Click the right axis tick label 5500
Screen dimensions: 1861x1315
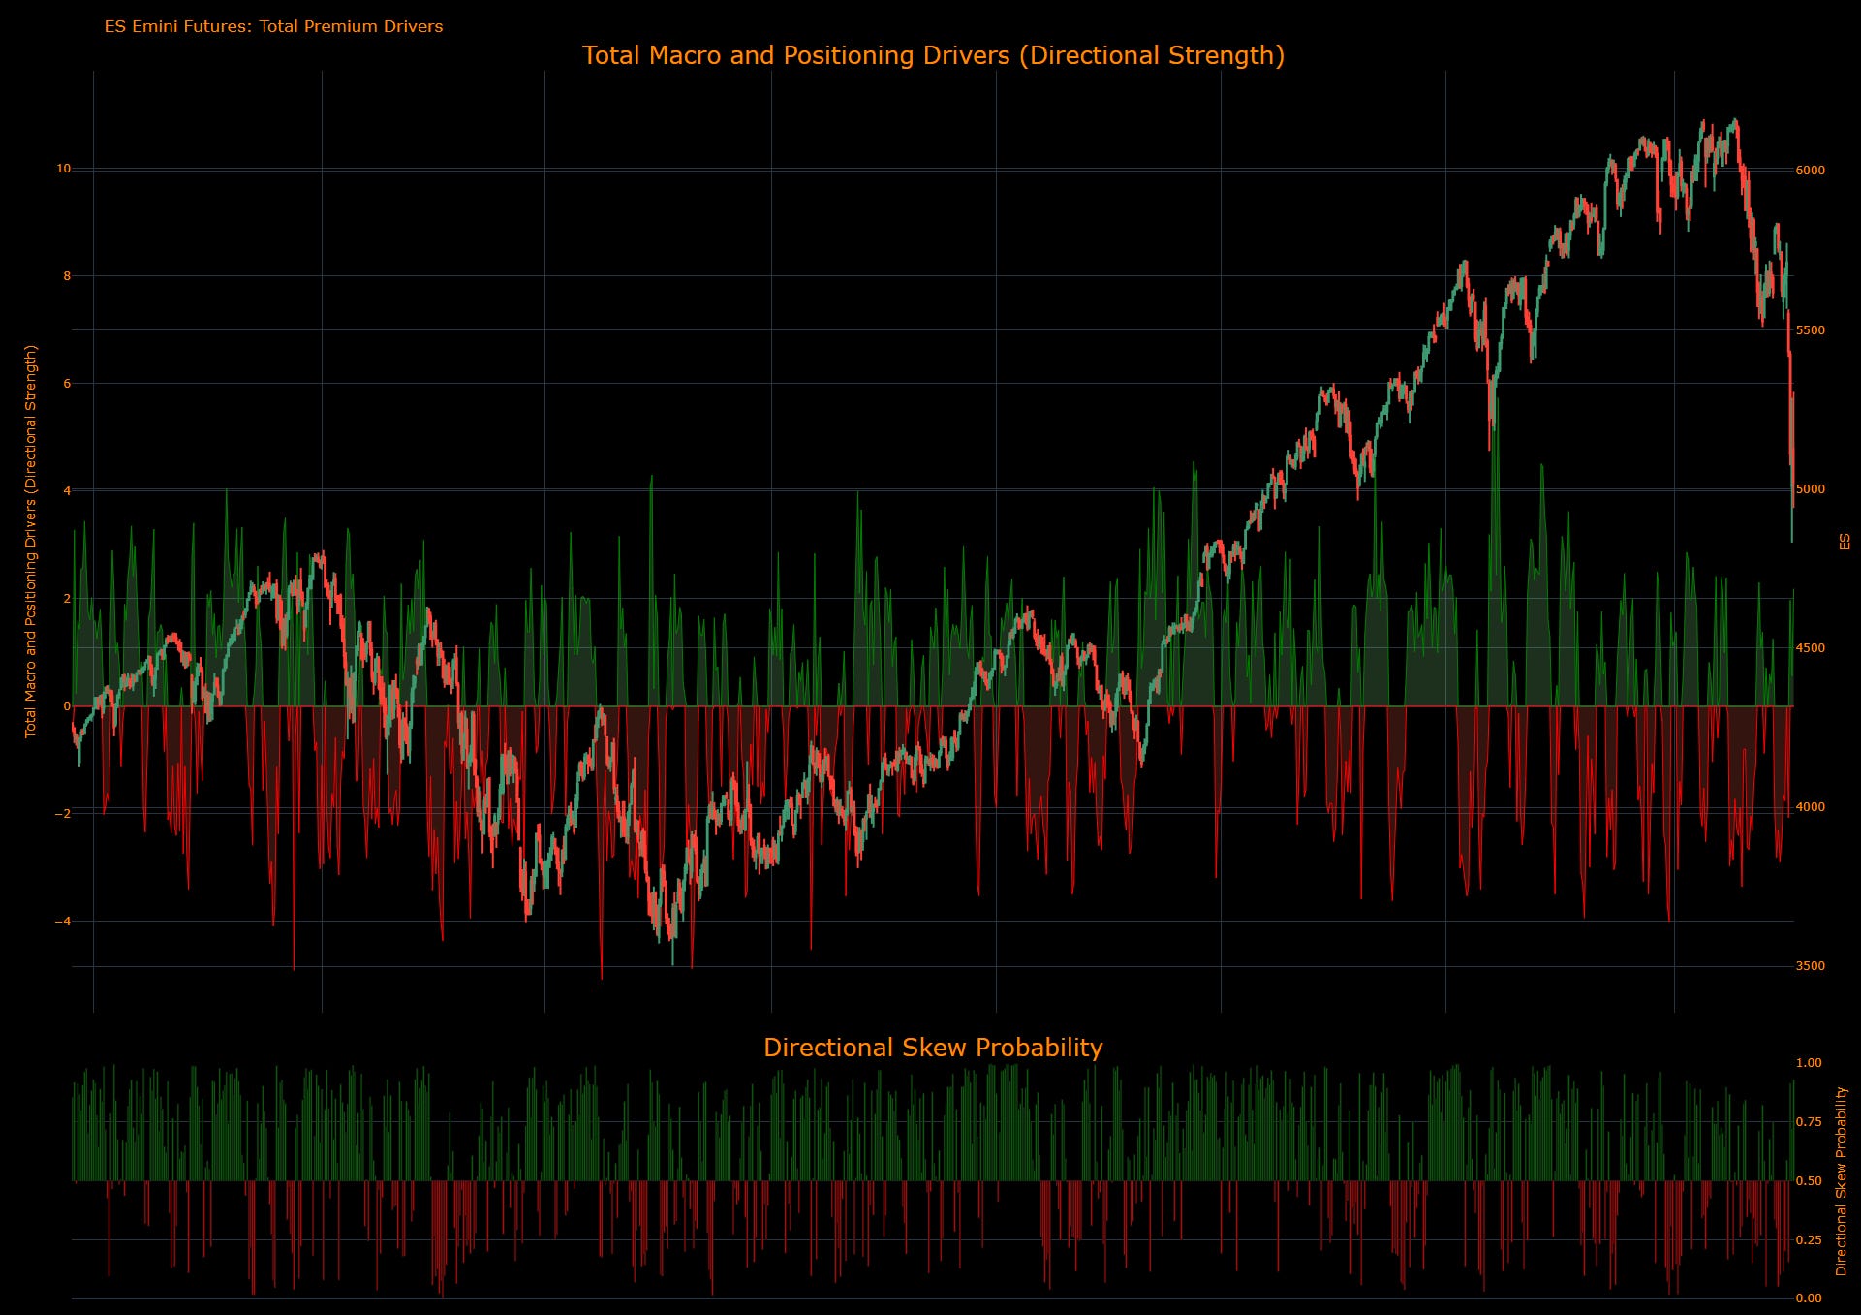tap(1810, 330)
